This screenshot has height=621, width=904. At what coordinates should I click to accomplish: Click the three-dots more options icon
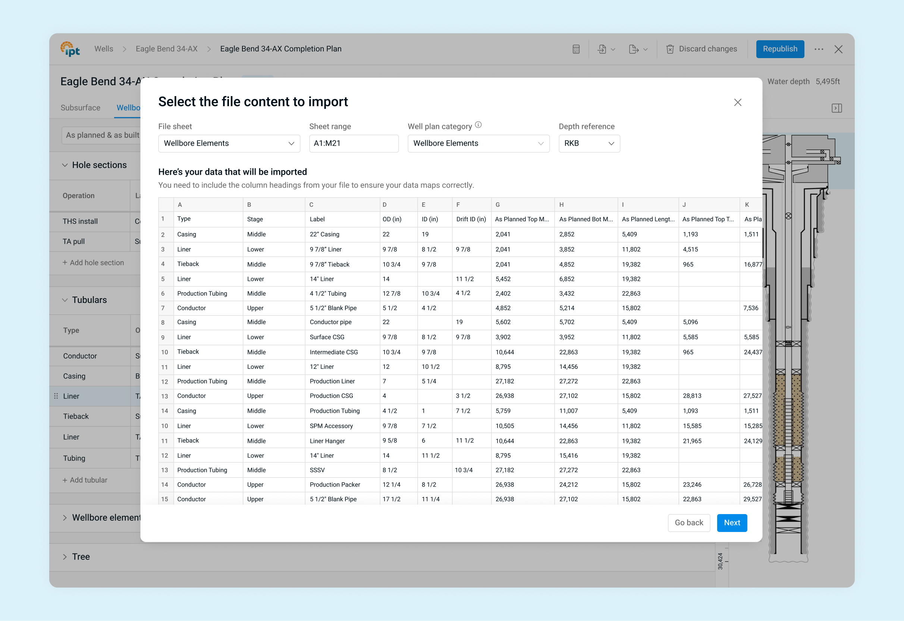coord(819,49)
